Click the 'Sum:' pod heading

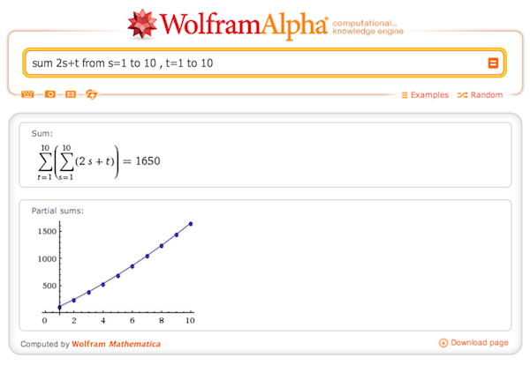coord(42,134)
